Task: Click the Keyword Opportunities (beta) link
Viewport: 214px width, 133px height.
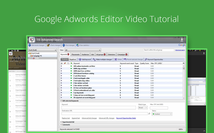Action: 126,118
